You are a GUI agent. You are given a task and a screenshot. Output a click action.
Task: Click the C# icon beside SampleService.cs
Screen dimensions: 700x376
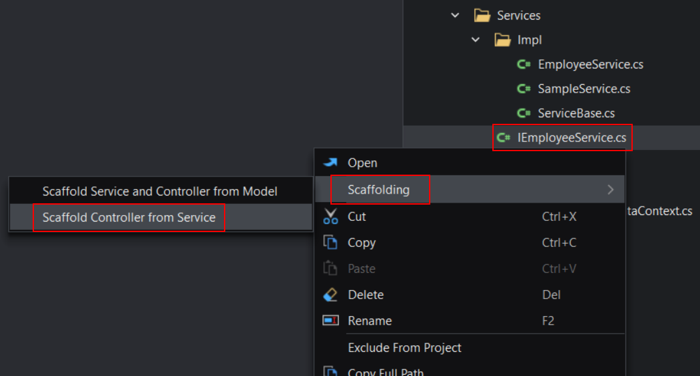tap(523, 89)
